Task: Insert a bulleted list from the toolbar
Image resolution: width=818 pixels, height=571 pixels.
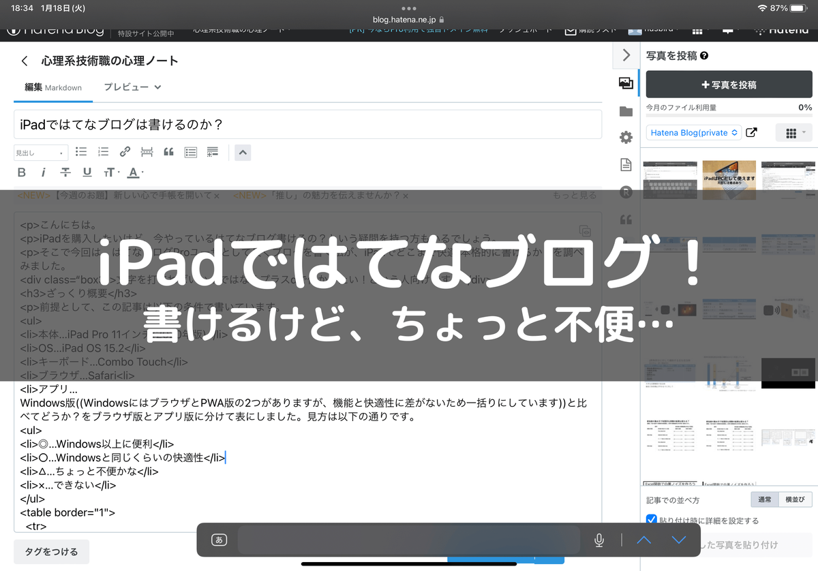Action: [81, 152]
